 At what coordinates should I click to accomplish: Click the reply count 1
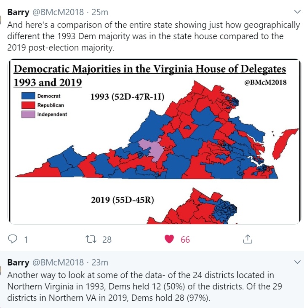(26, 240)
